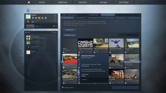This screenshot has height=93, width=166.
Task: Open the СМОТРЕТЬ menu
Action: [83, 2]
